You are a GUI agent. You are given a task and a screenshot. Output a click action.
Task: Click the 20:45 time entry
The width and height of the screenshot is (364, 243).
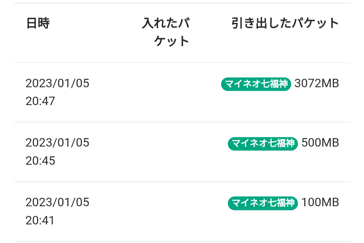[x=40, y=161]
